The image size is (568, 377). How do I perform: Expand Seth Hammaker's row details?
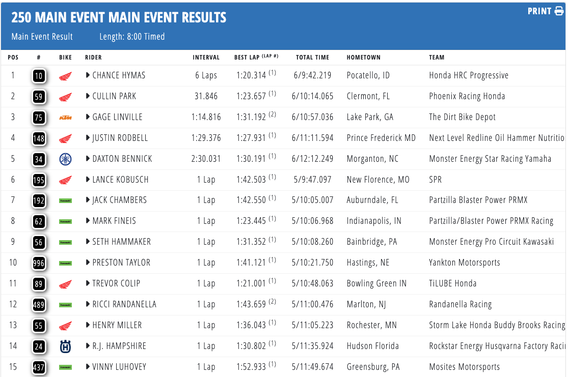(x=88, y=242)
